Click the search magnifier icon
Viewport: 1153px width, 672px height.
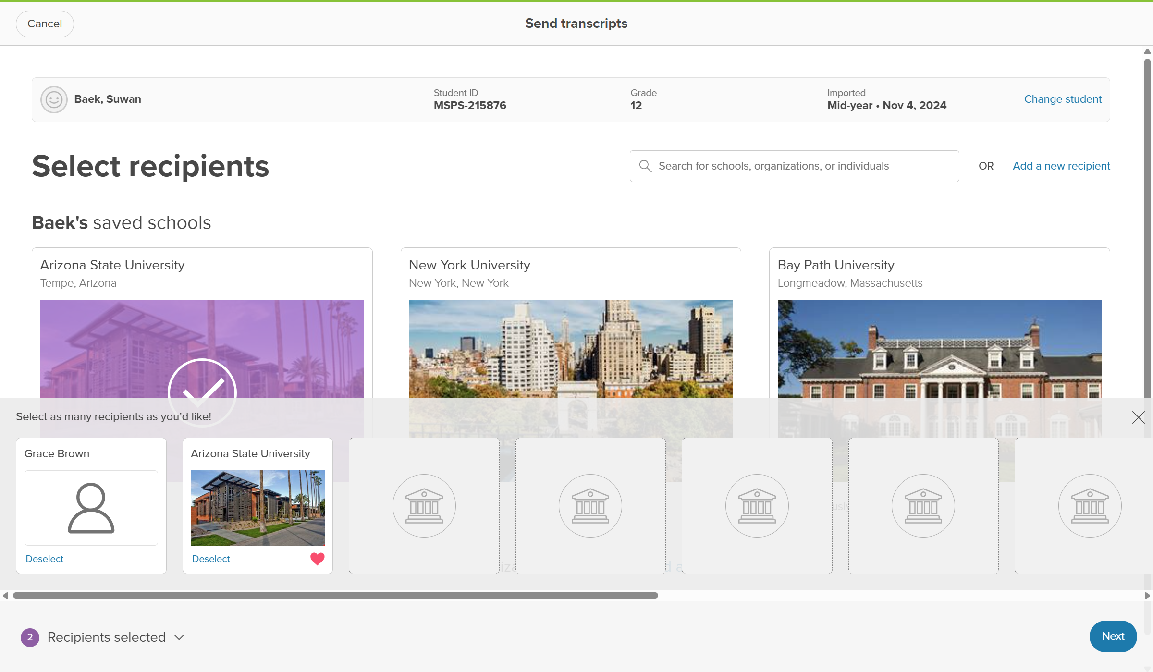(645, 166)
